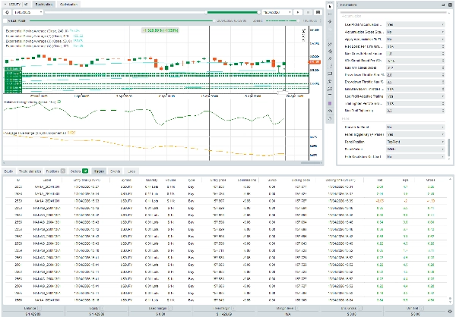Open the Show Info Panel dropdown

pos(416,126)
